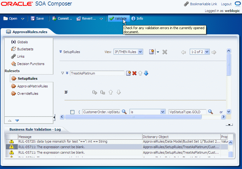Click the horizontal scrollbar thumb
Screen dimensions: 242x169
click(133, 117)
